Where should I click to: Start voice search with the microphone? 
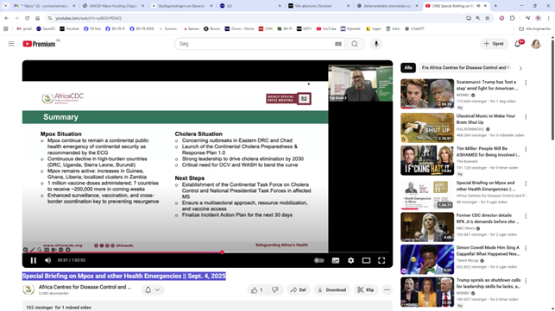click(376, 44)
